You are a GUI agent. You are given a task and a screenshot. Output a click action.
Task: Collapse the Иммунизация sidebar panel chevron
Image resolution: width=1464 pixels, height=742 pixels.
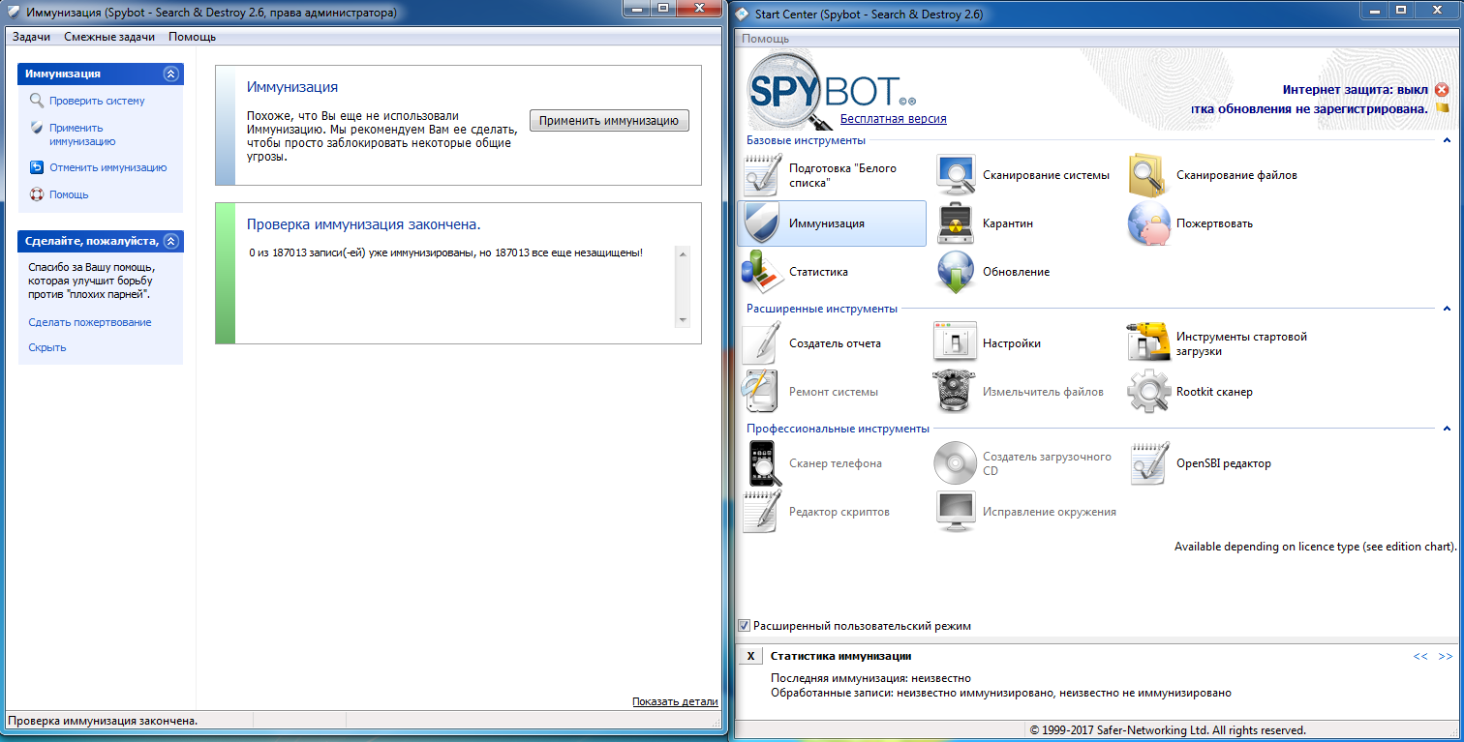(x=170, y=74)
